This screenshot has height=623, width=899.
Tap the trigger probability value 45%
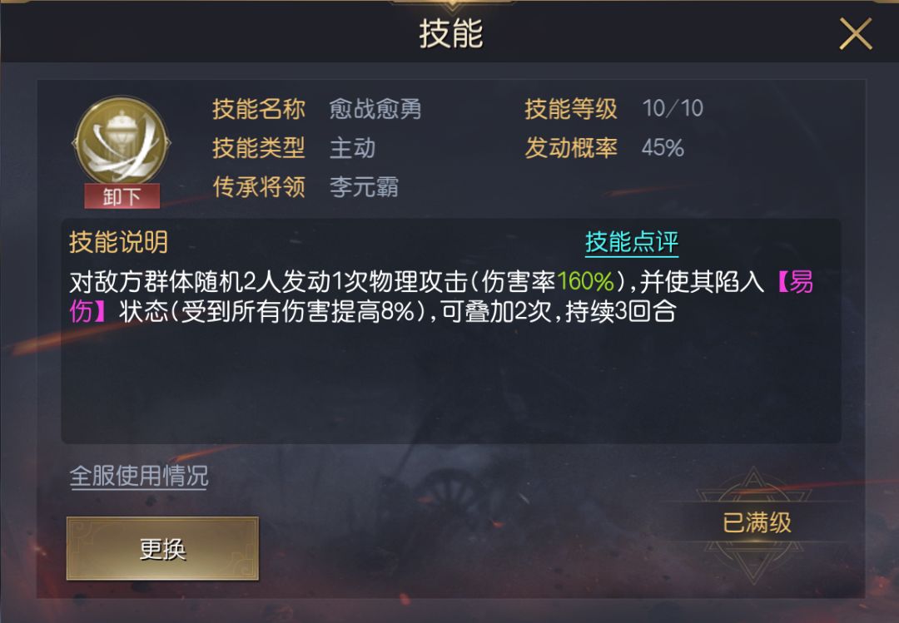[x=663, y=148]
